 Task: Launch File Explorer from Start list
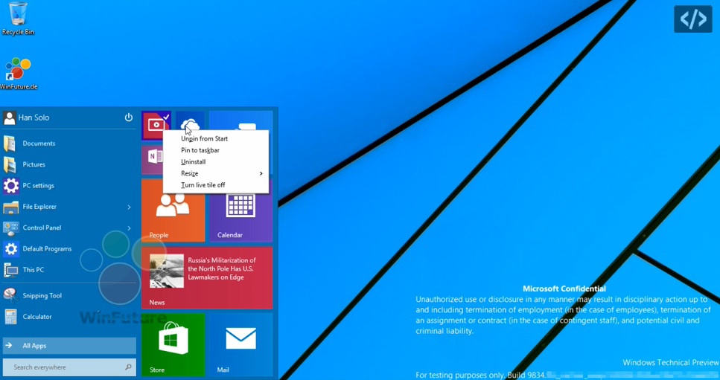pyautogui.click(x=69, y=207)
